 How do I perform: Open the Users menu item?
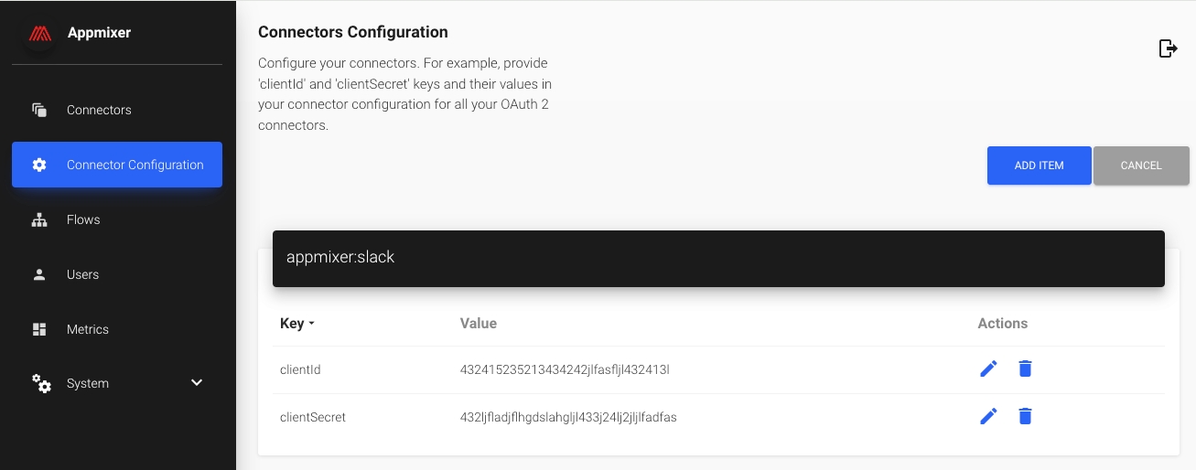pos(82,274)
